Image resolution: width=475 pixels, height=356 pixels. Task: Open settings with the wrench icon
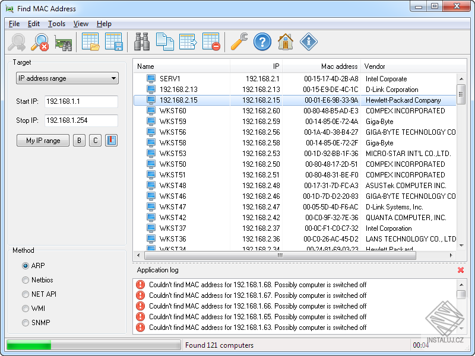pyautogui.click(x=239, y=42)
